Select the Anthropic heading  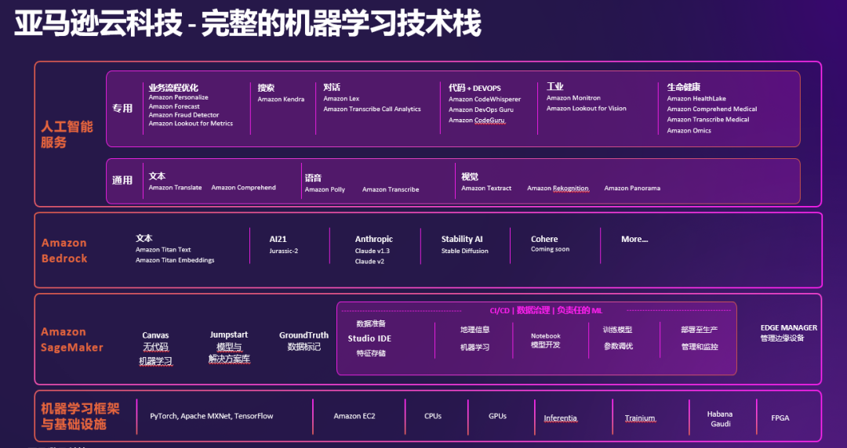coord(374,239)
